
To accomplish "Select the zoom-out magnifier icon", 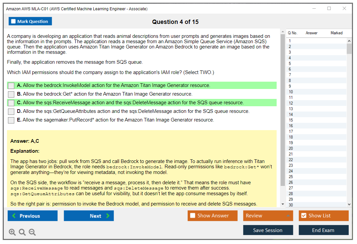I will coord(32,232).
